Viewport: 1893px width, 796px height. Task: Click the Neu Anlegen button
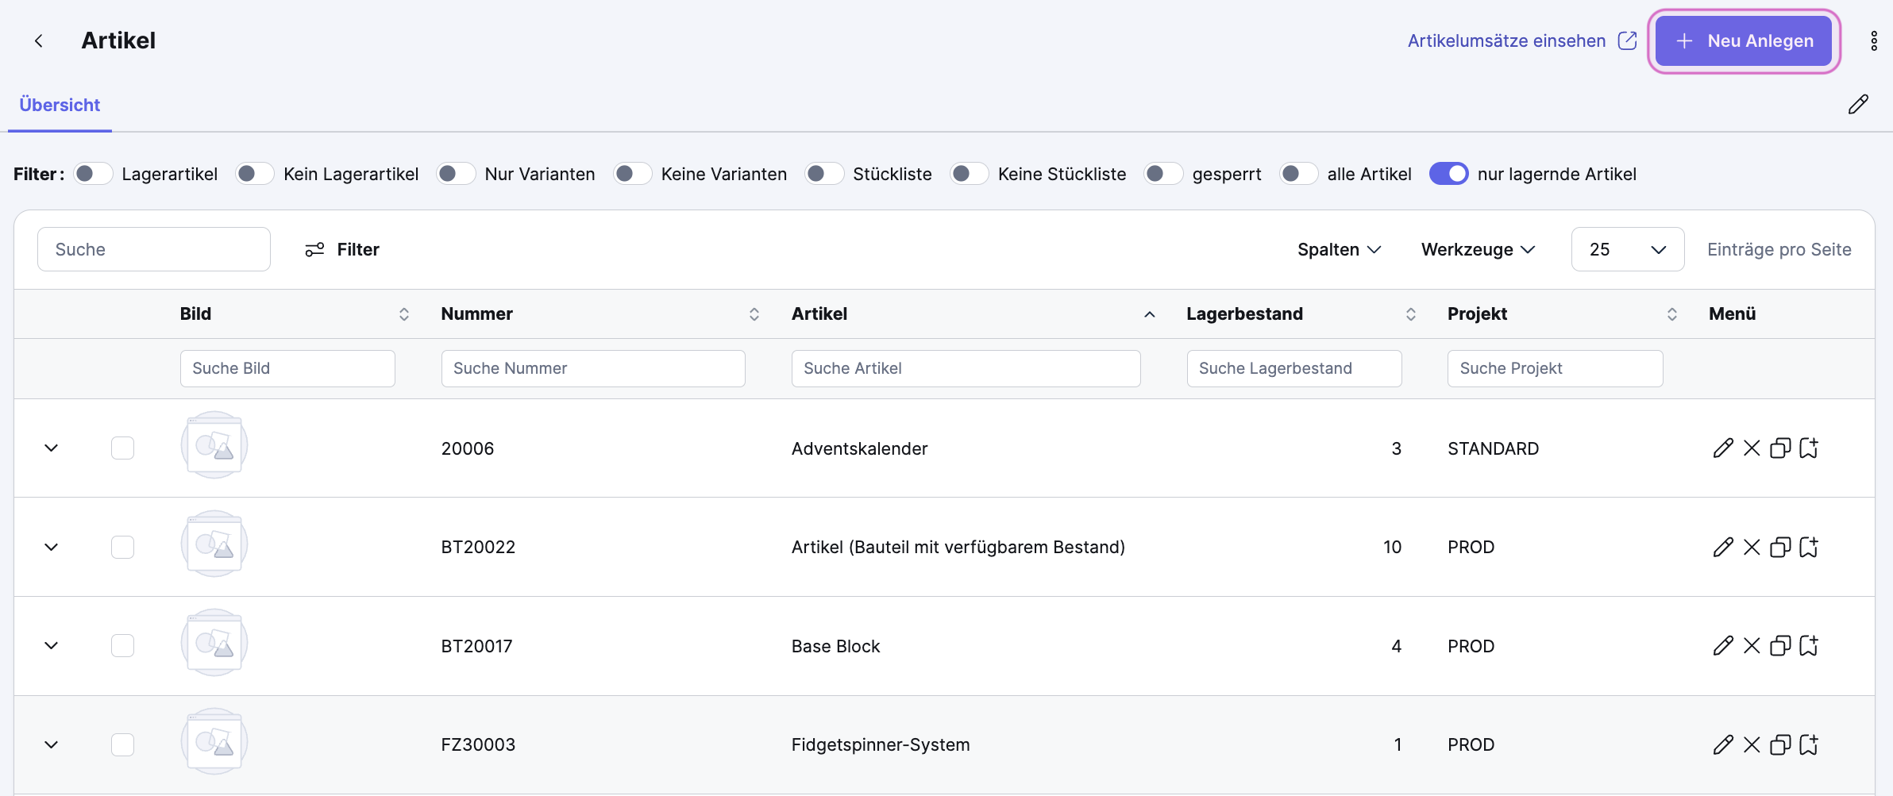[x=1744, y=41]
